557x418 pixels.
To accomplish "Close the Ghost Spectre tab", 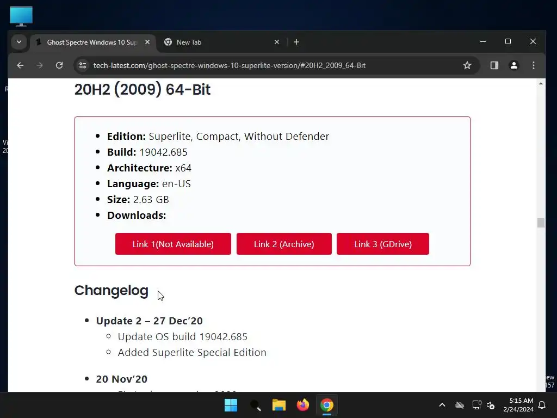I will pos(147,42).
